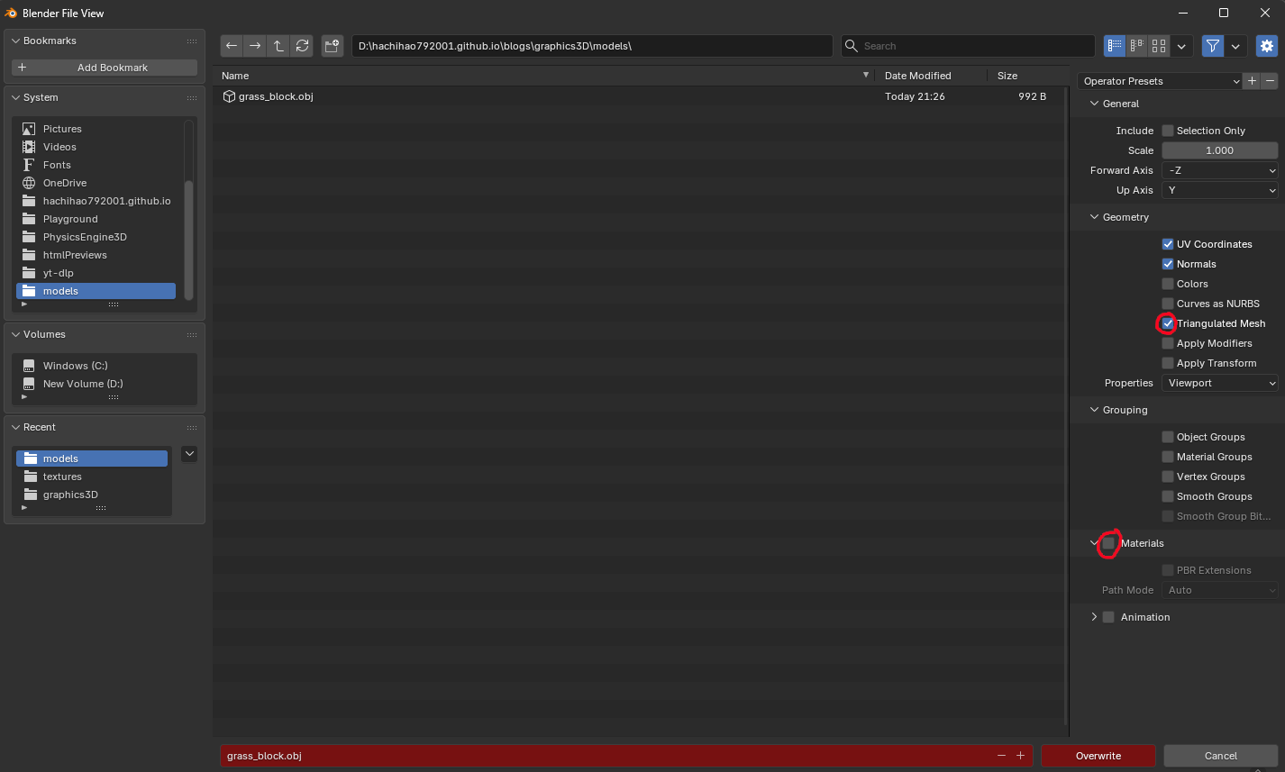The height and width of the screenshot is (772, 1285).
Task: Click the Scale value field
Action: [1220, 150]
